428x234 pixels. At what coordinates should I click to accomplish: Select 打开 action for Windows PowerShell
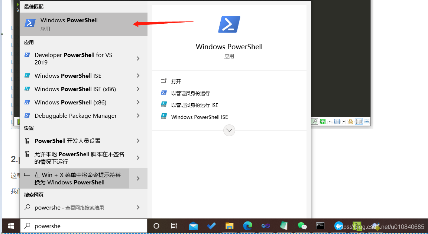pos(176,81)
